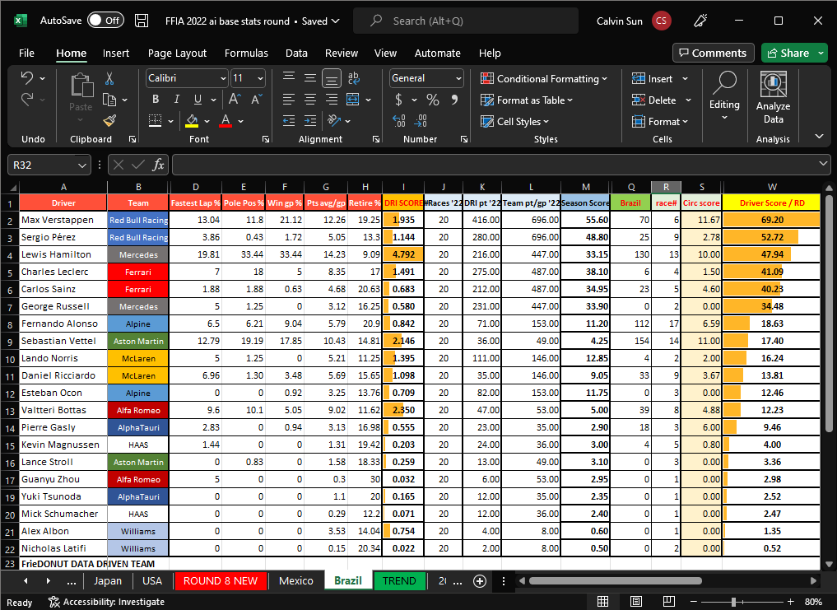837x610 pixels.
Task: Click the Copy icon in Clipboard group
Action: point(109,100)
